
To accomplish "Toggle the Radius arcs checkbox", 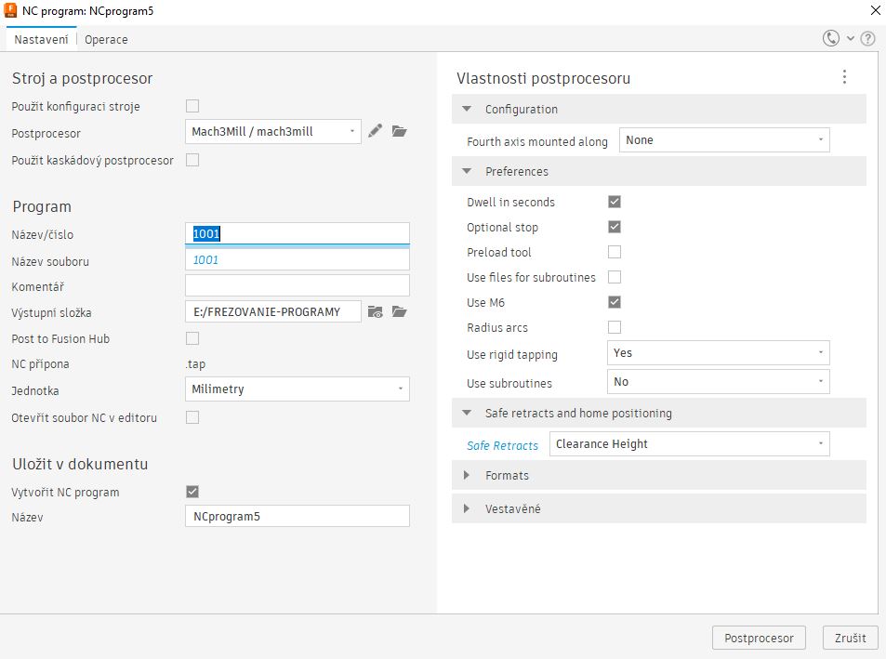I will (x=614, y=327).
